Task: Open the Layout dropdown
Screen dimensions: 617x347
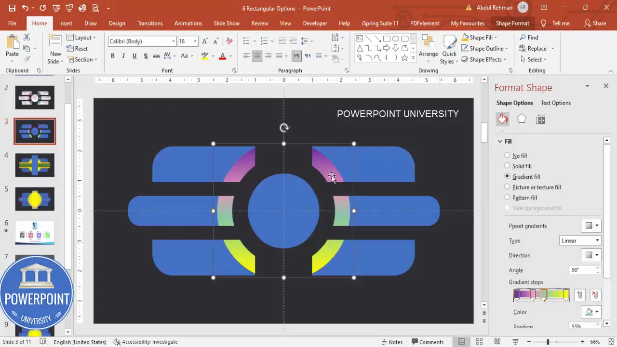Action: pyautogui.click(x=81, y=38)
